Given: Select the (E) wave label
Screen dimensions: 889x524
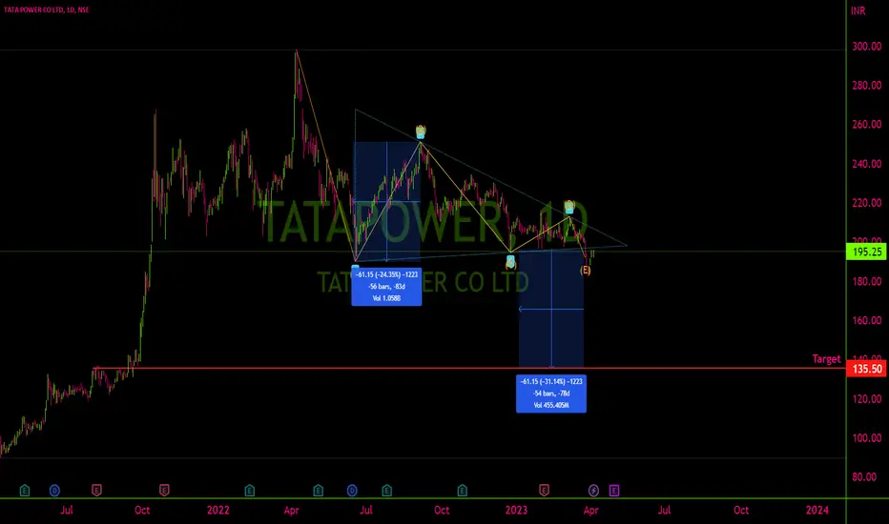Looking at the screenshot, I should click(585, 271).
